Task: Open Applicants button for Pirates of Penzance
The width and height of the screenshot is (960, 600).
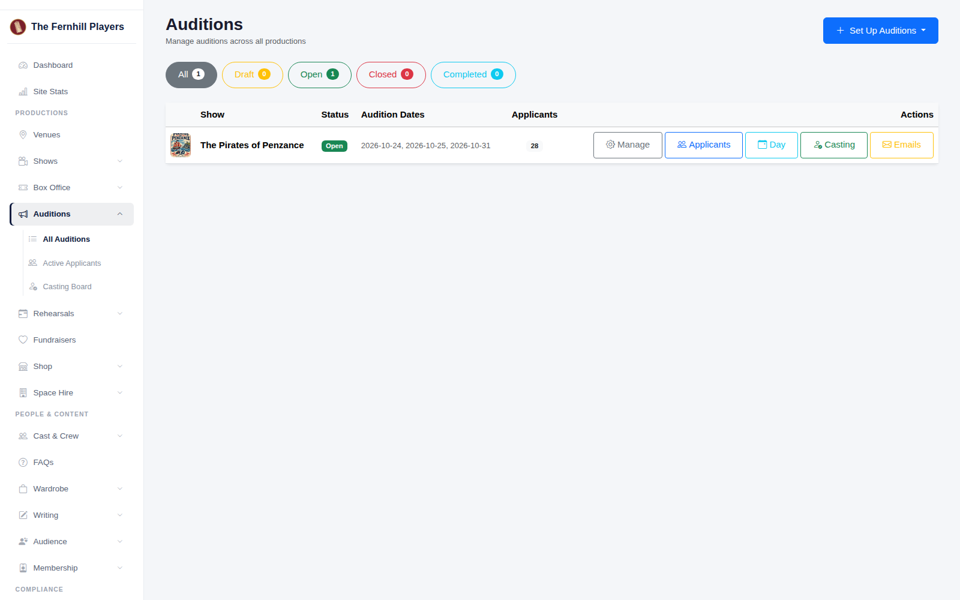Action: tap(703, 145)
